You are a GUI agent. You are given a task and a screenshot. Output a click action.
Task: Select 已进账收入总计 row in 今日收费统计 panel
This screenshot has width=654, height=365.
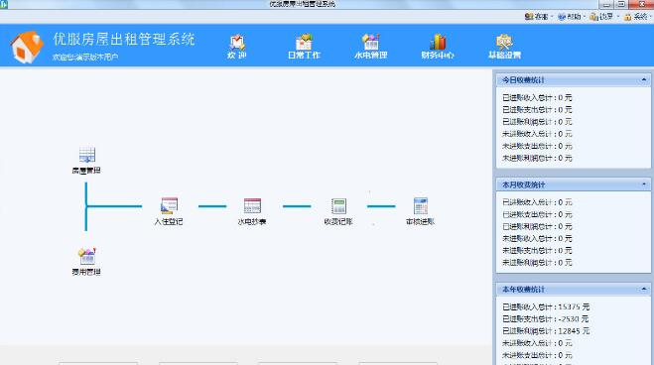click(537, 97)
